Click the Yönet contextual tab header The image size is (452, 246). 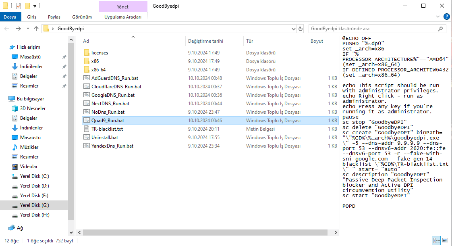click(123, 6)
